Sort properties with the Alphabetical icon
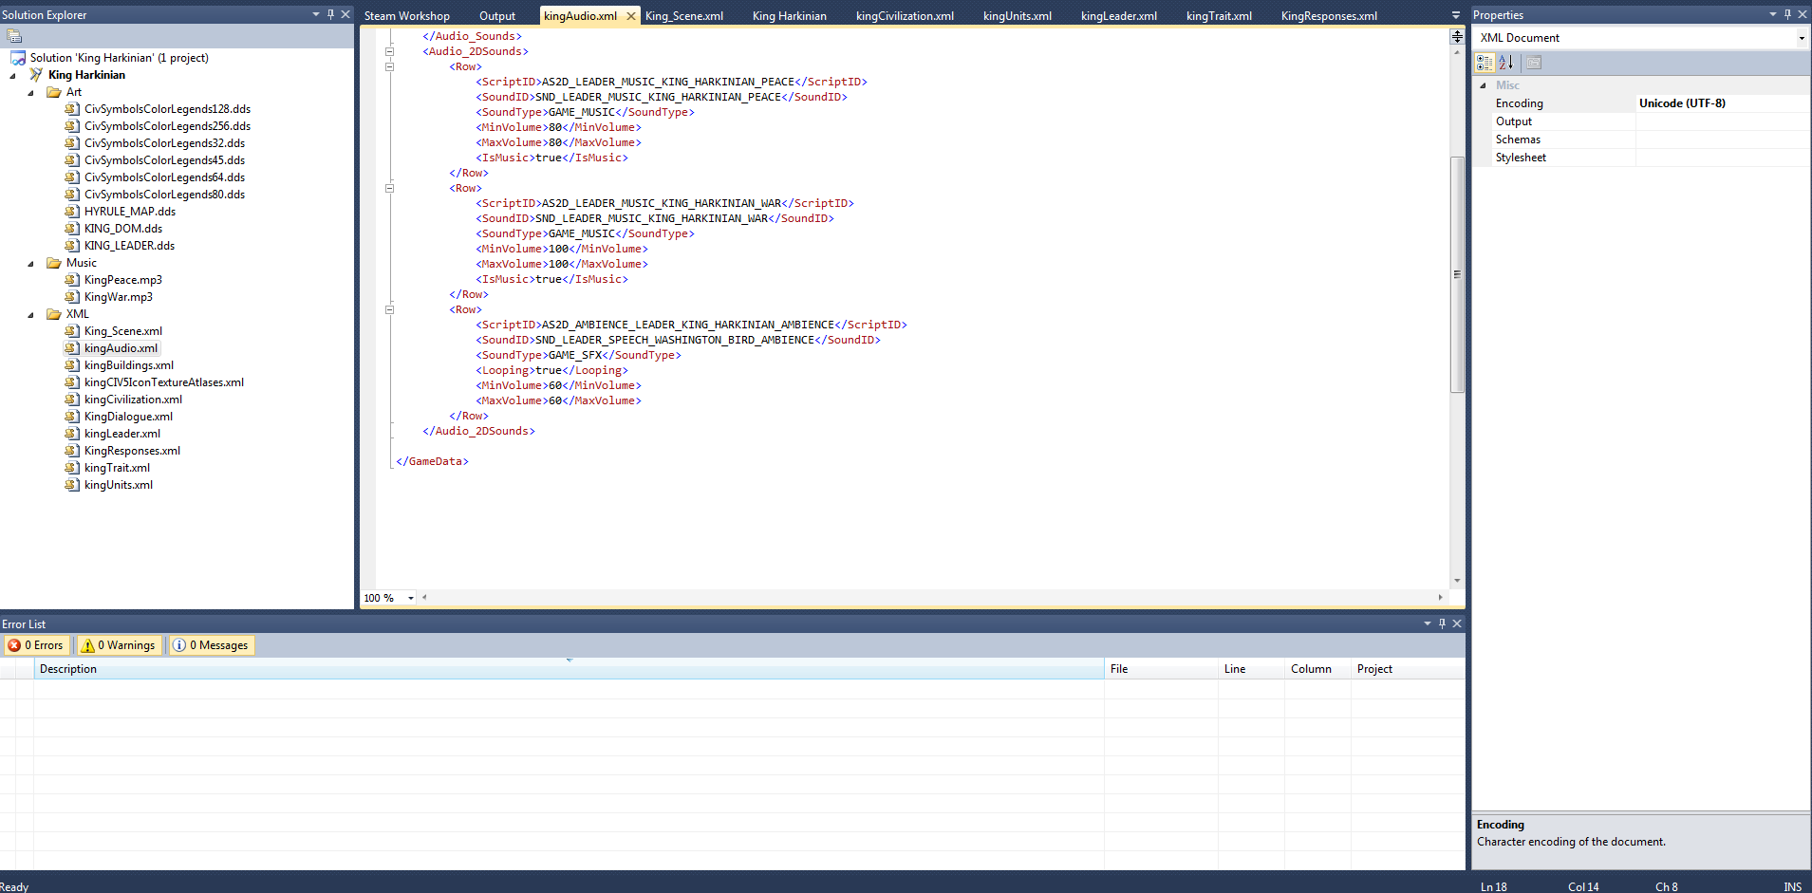Viewport: 1812px width, 893px height. [1506, 63]
